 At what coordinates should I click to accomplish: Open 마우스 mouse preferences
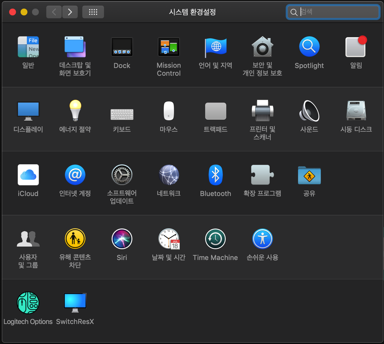(x=169, y=111)
